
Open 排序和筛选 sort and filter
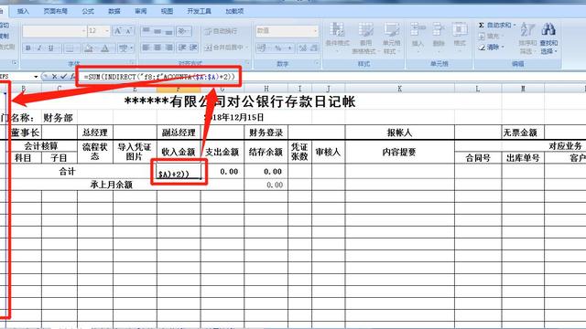click(x=527, y=38)
